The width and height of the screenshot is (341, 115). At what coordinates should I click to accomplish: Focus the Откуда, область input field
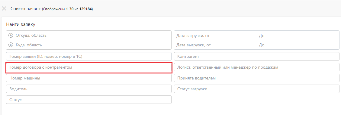(89, 35)
